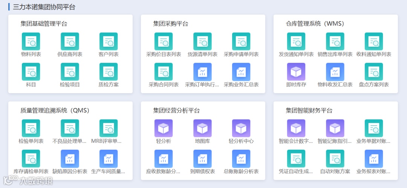Open the 智能会计数字 cube icon
Screen dimensions: 407x188
click(296, 128)
